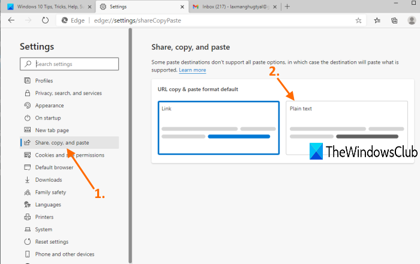Open Reset settings text
The height and width of the screenshot is (264, 420).
pos(52,242)
